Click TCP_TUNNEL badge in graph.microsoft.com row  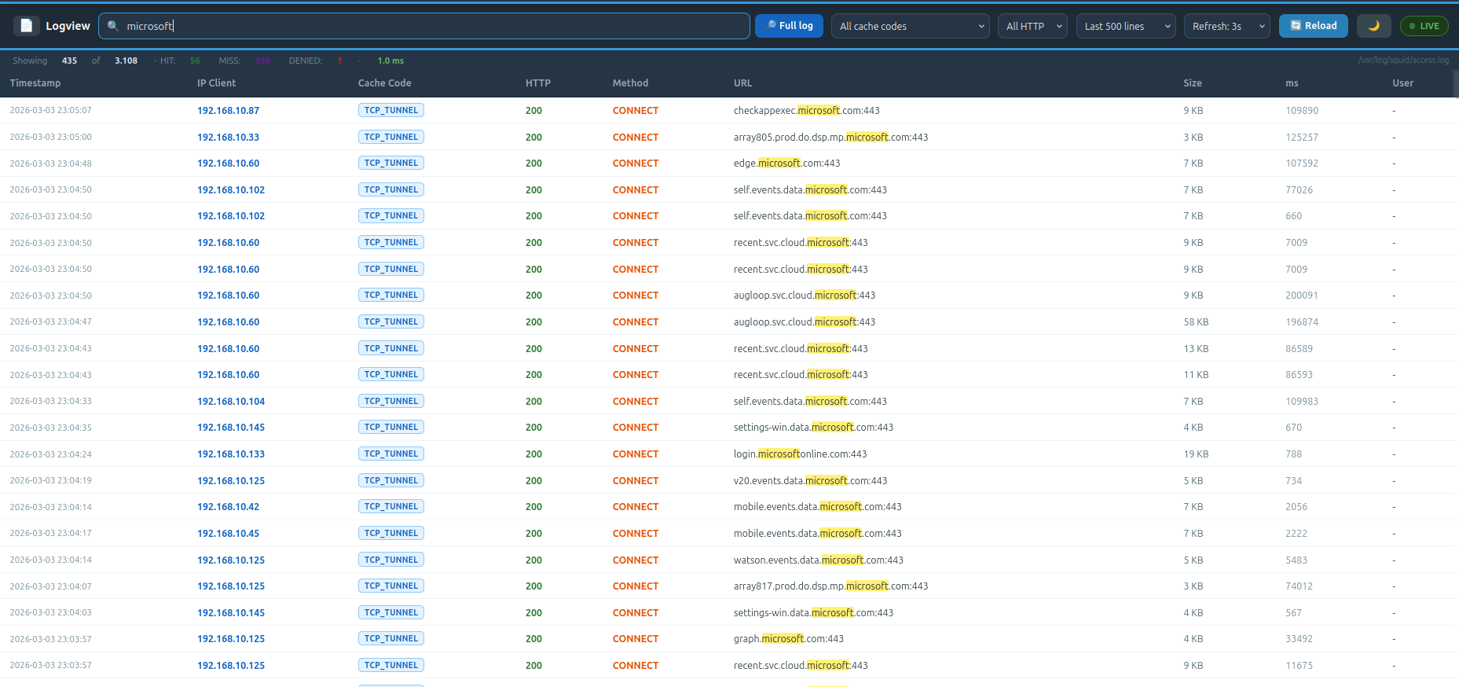tap(390, 638)
